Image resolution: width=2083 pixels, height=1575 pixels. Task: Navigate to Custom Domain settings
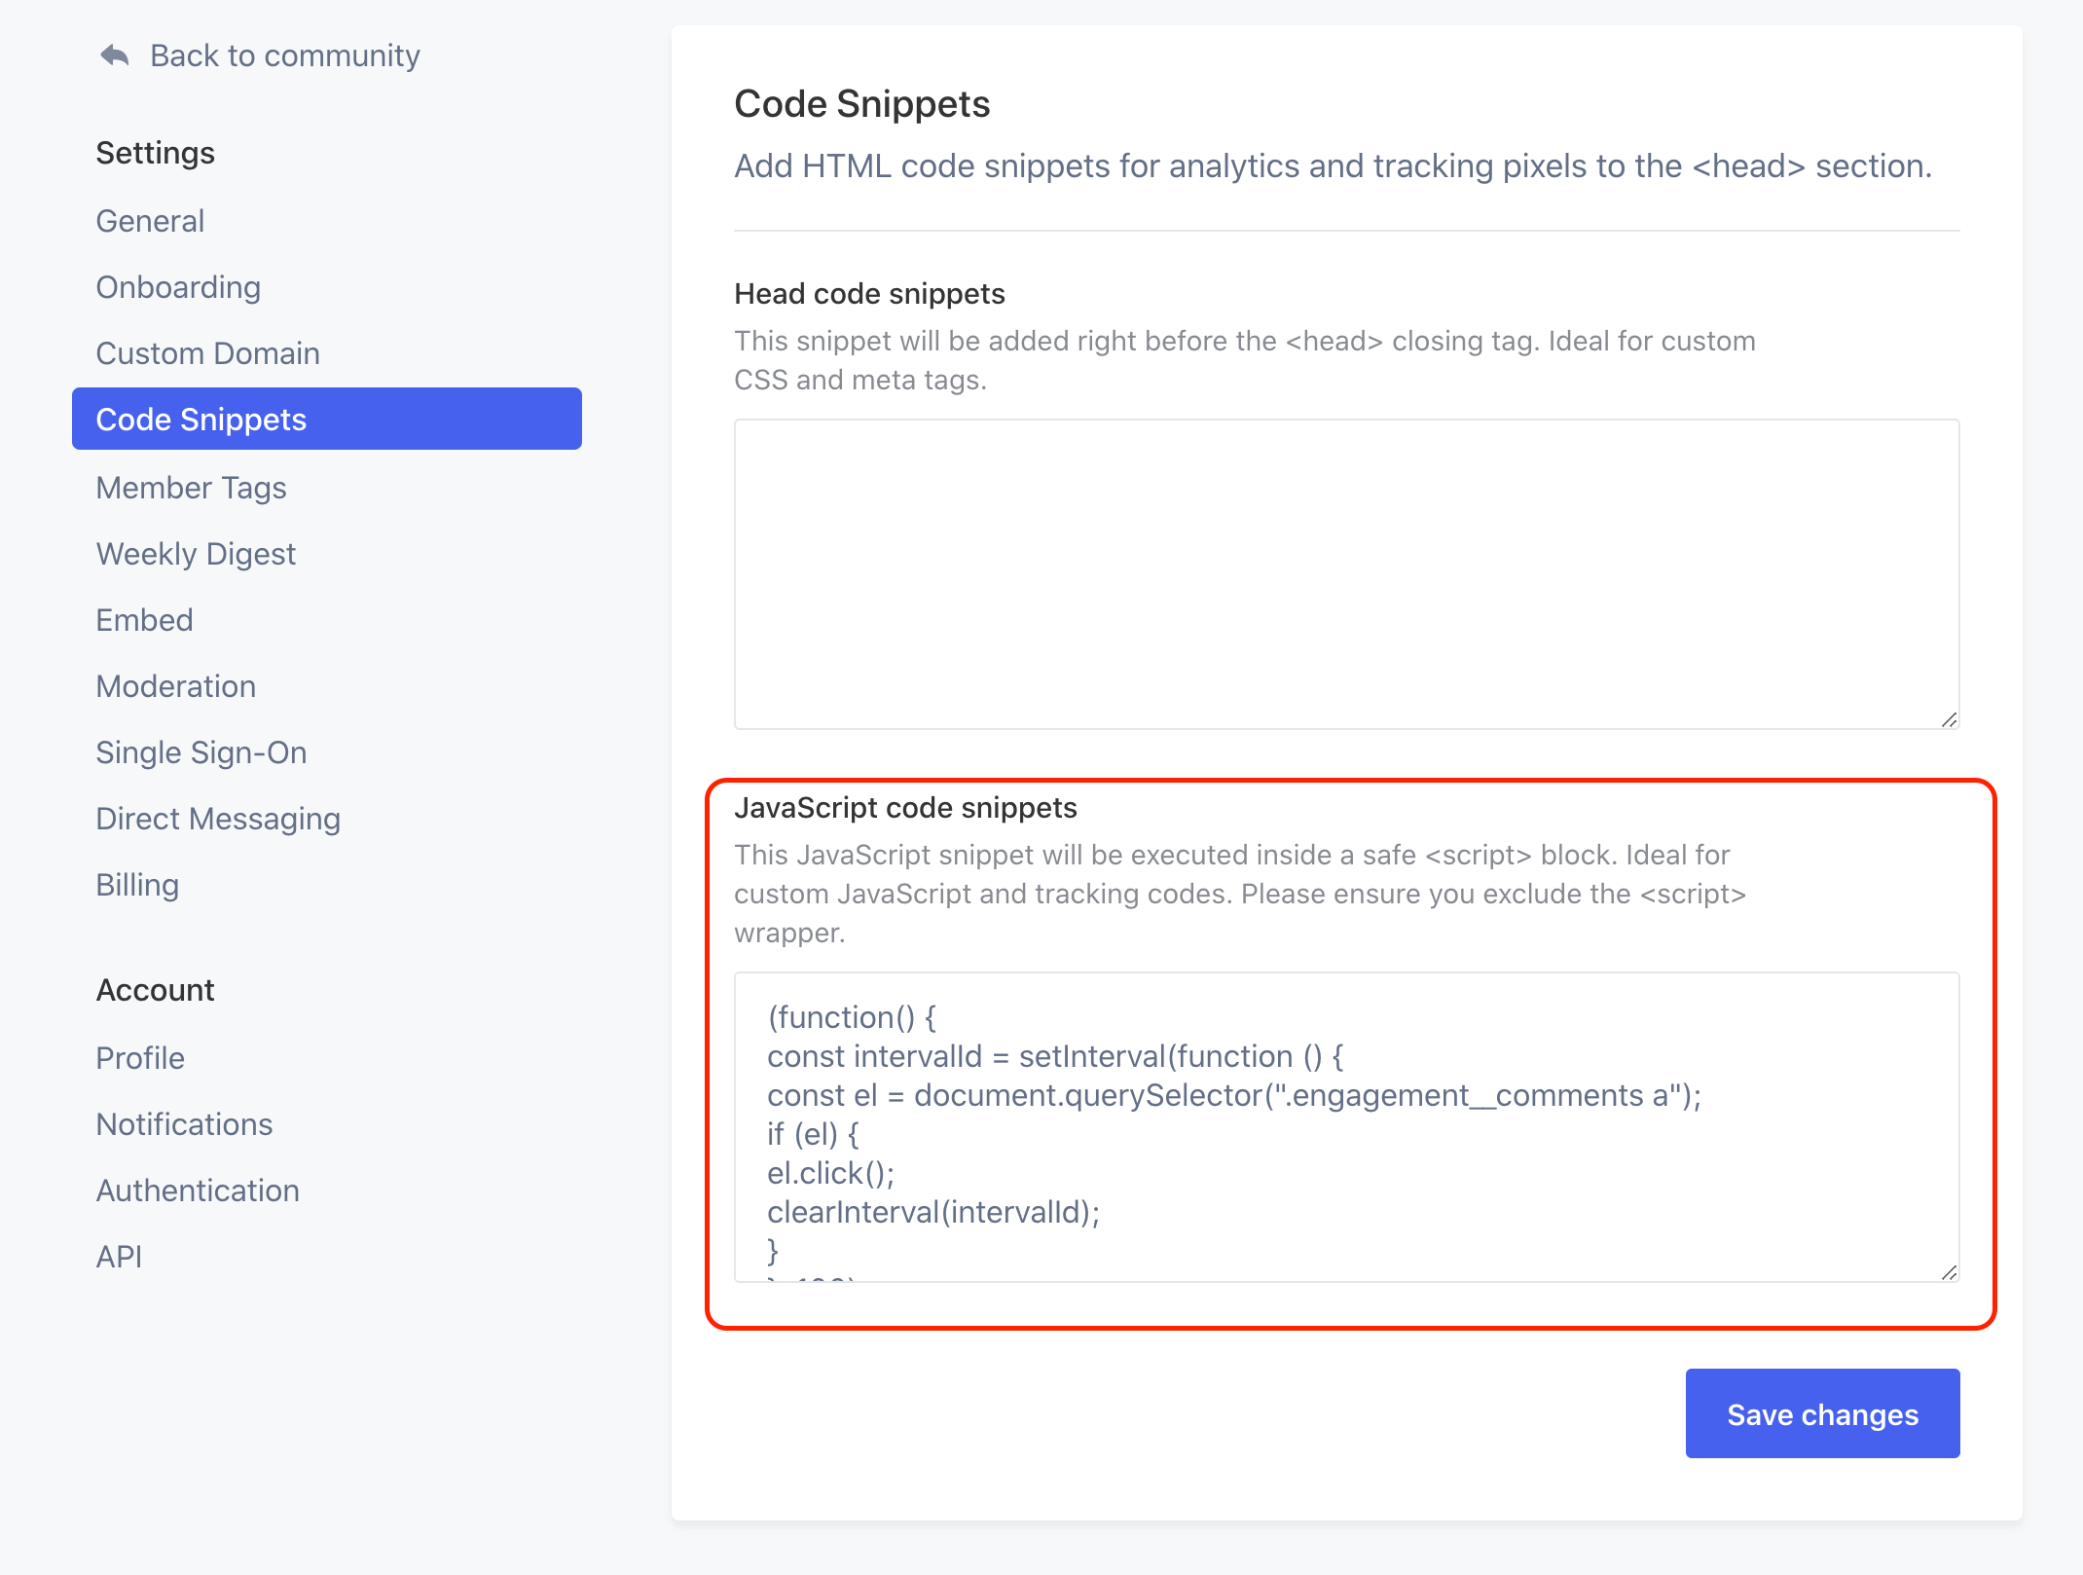[207, 353]
